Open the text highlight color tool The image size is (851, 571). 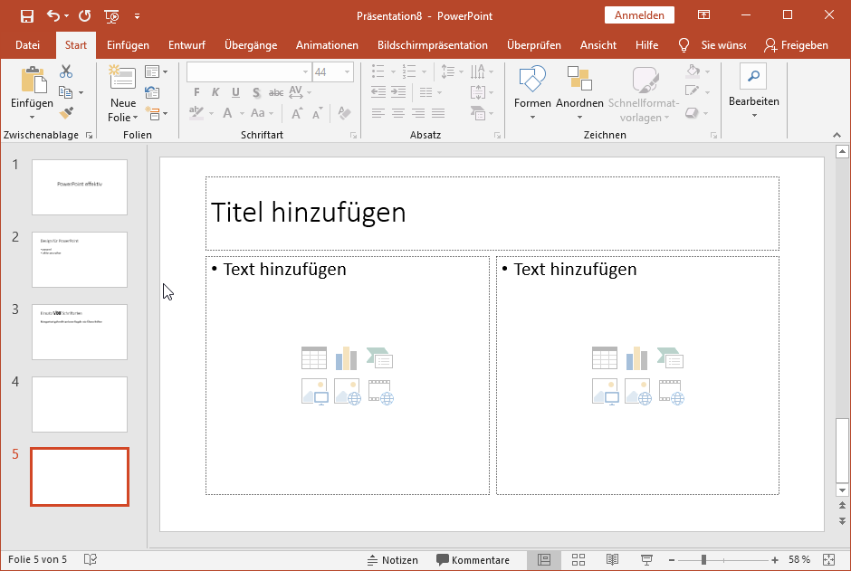[x=196, y=113]
